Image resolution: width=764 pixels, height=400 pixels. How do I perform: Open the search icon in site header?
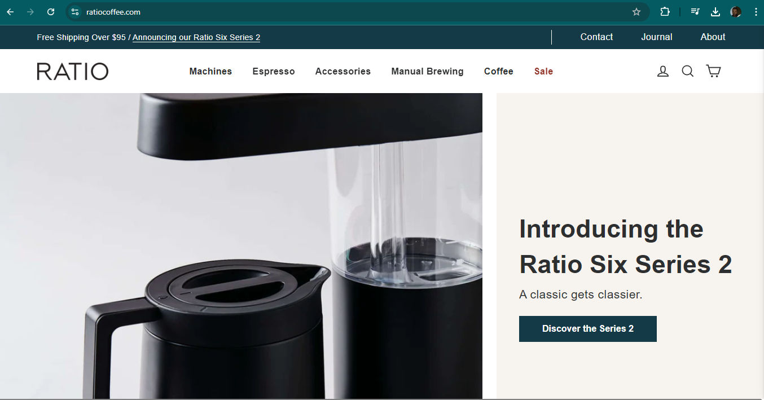[x=687, y=71]
